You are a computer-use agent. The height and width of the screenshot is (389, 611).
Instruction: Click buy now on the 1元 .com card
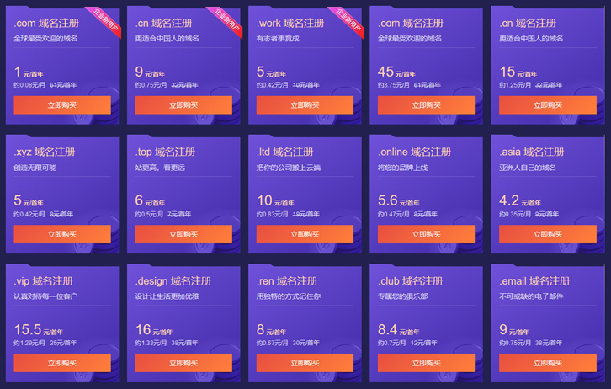point(62,105)
